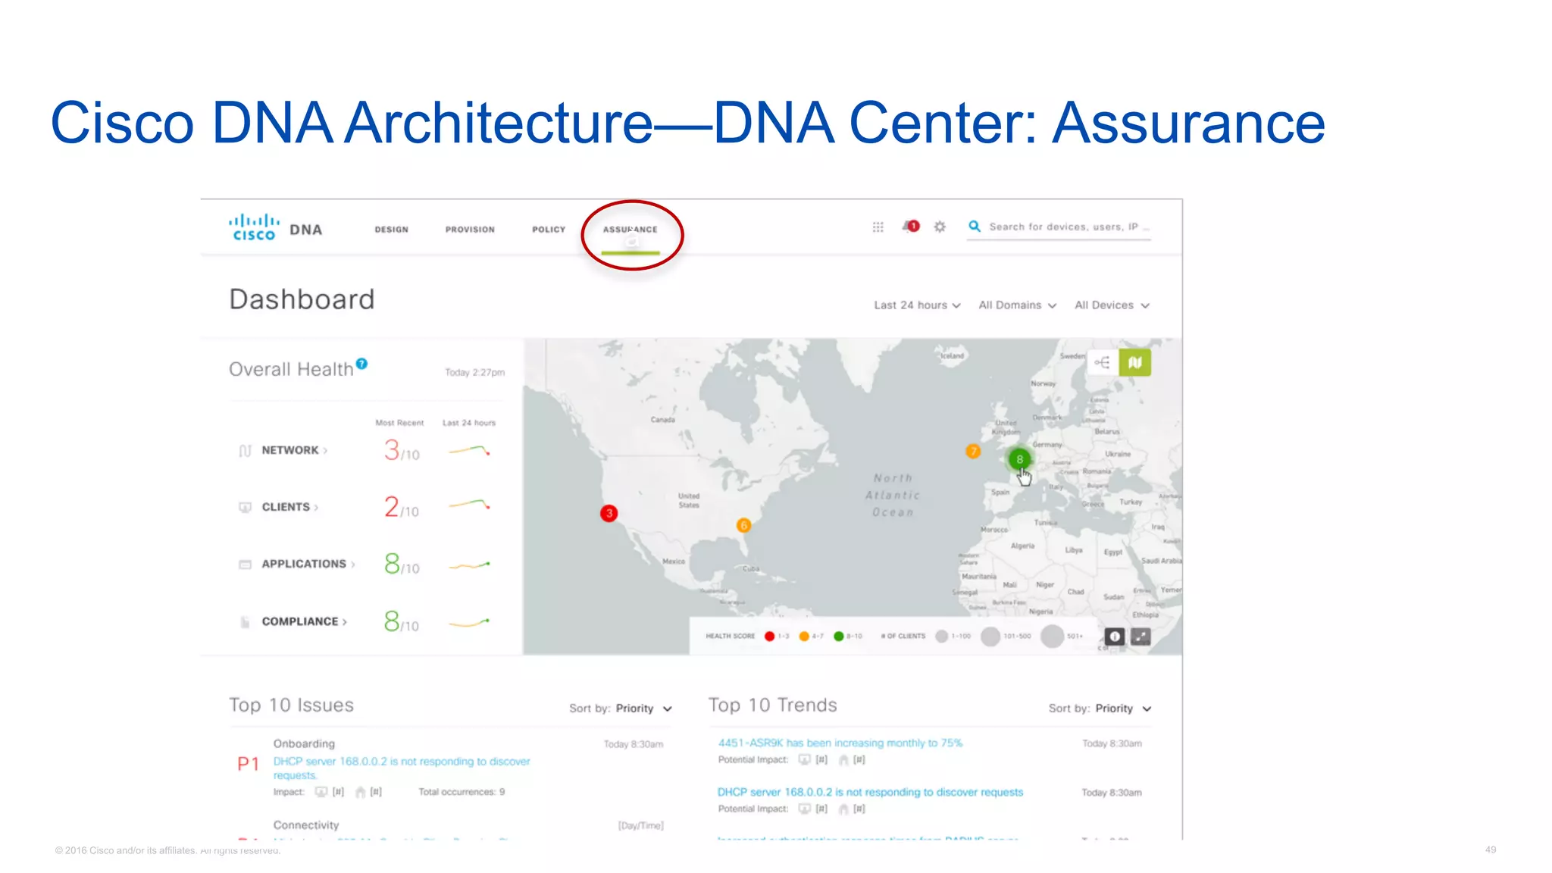
Task: Open the settings gear icon
Action: click(x=940, y=227)
